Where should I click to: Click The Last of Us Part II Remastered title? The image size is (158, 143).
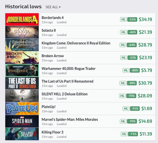67,81
